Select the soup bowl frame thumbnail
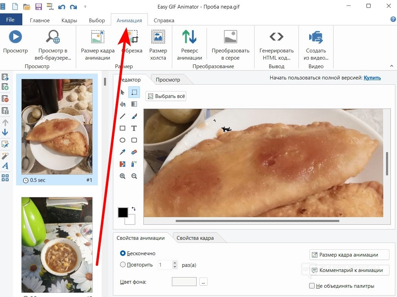Image resolution: width=397 pixels, height=297 pixels. 57,245
